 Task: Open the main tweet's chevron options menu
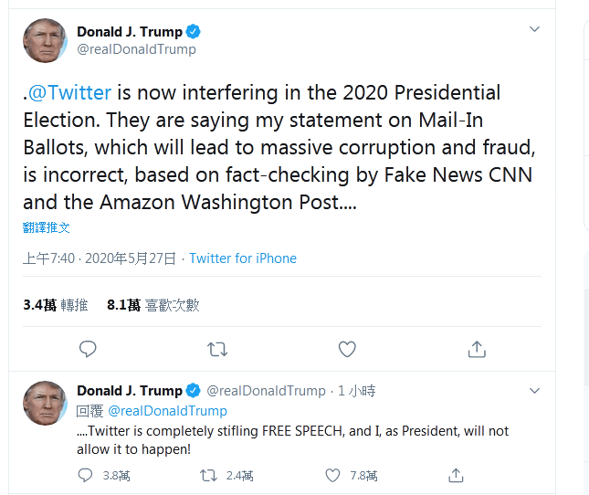pyautogui.click(x=535, y=30)
